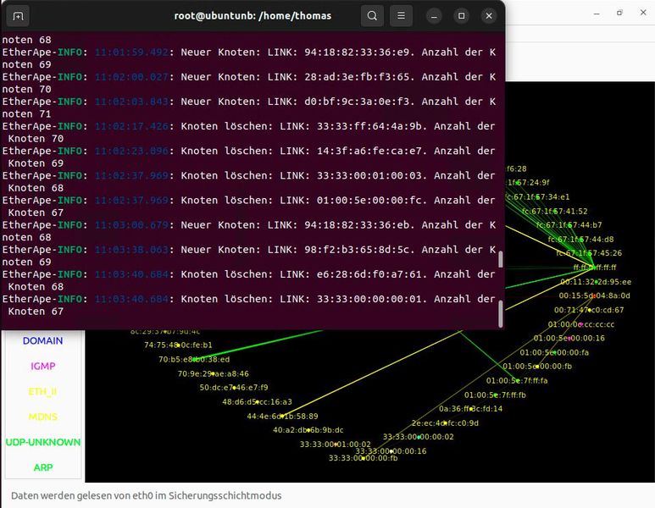Viewport: 655px width, 508px height.
Task: Open new tab in terminal window
Action: click(18, 16)
